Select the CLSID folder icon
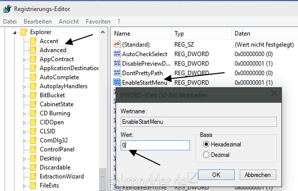 pyautogui.click(x=33, y=131)
